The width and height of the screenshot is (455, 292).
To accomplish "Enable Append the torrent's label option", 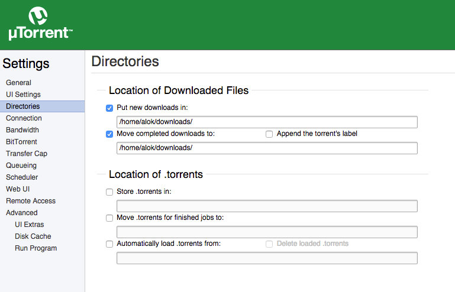I will click(x=269, y=134).
